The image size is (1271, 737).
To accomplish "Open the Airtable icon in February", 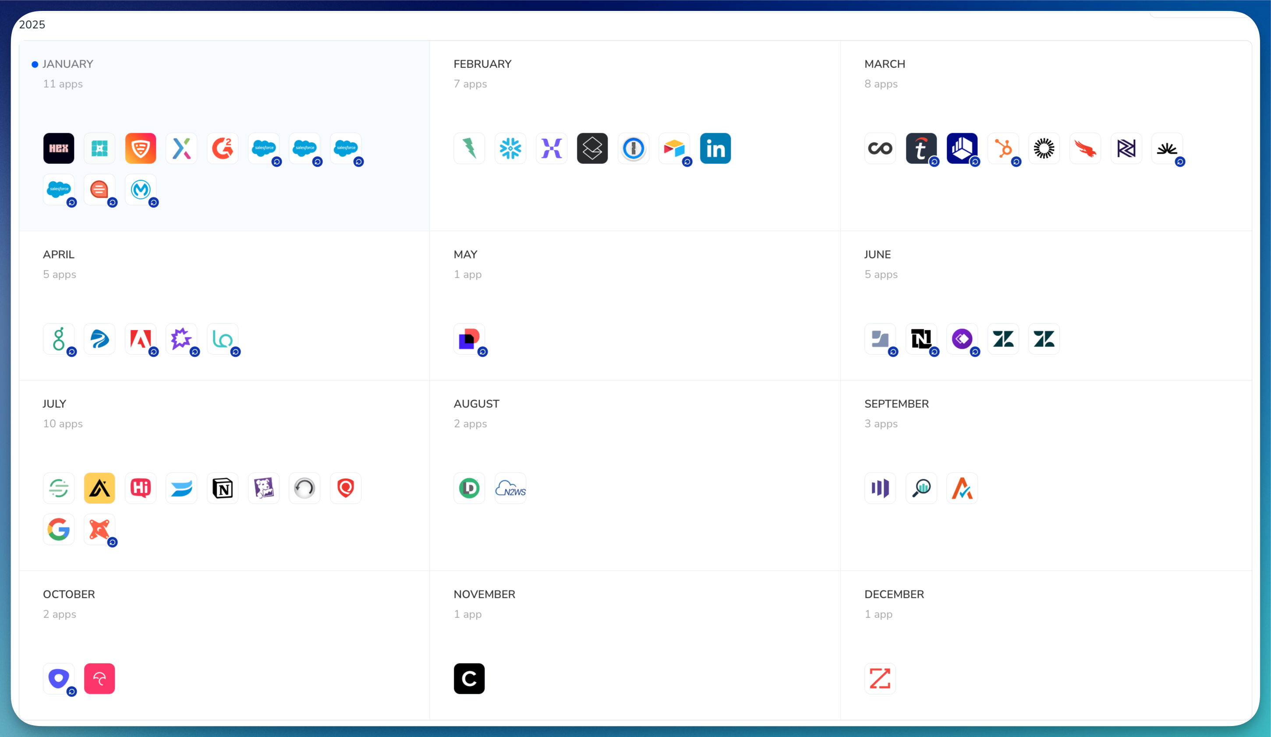I will click(674, 148).
